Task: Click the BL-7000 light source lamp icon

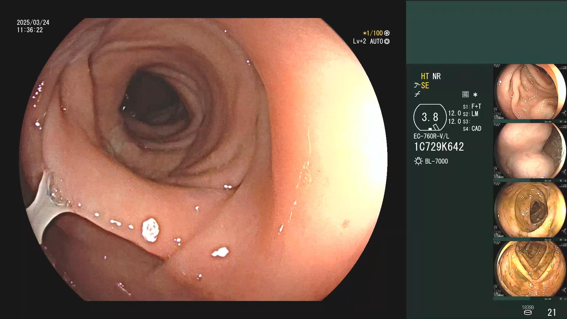Action: (418, 161)
